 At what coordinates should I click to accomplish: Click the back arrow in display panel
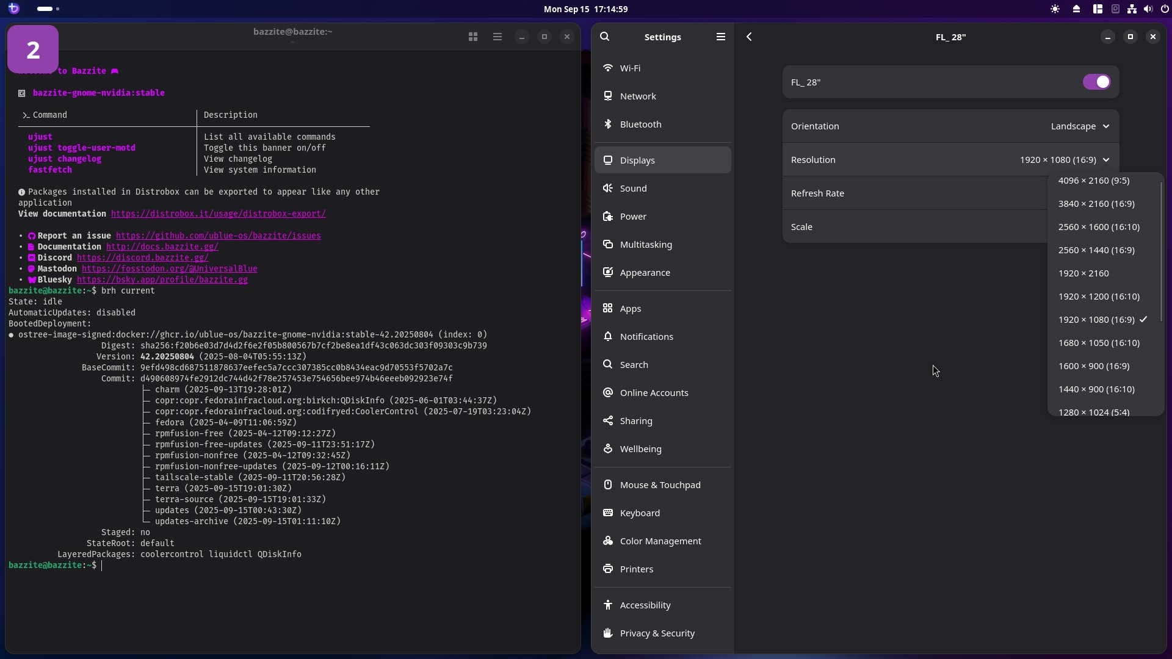[x=749, y=37]
